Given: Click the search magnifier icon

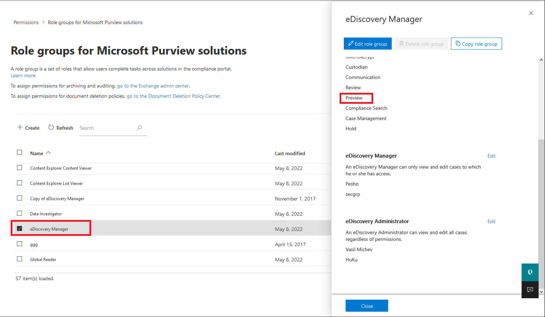Looking at the screenshot, I should pyautogui.click(x=139, y=128).
